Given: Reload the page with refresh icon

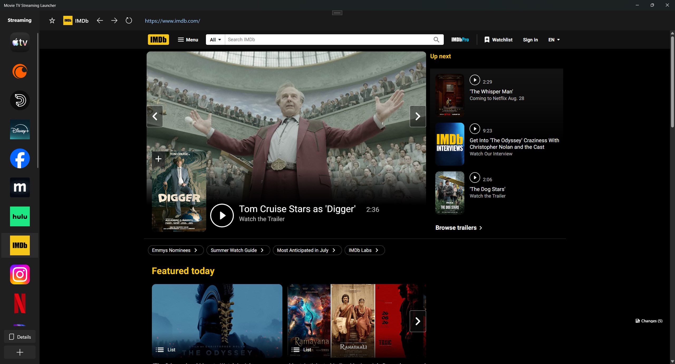Looking at the screenshot, I should tap(129, 21).
